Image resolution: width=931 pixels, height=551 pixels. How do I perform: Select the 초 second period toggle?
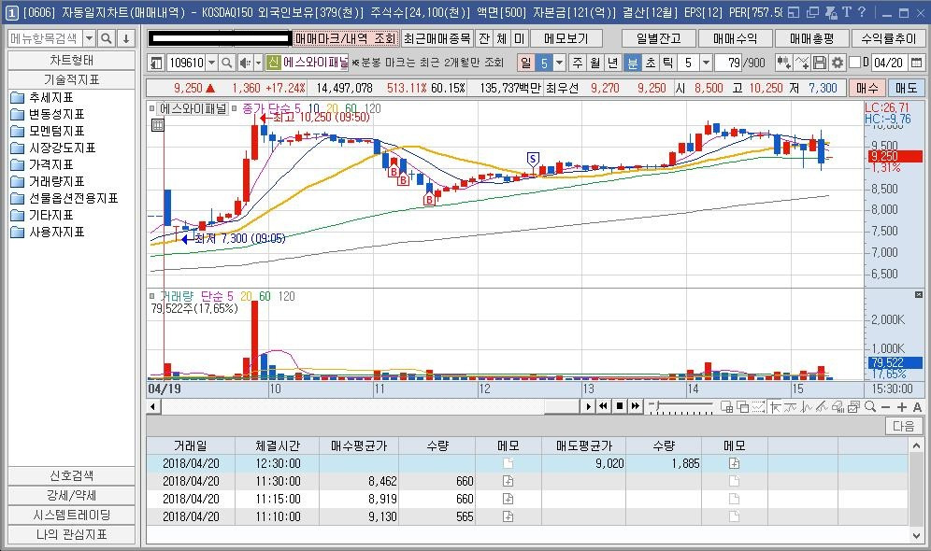651,63
